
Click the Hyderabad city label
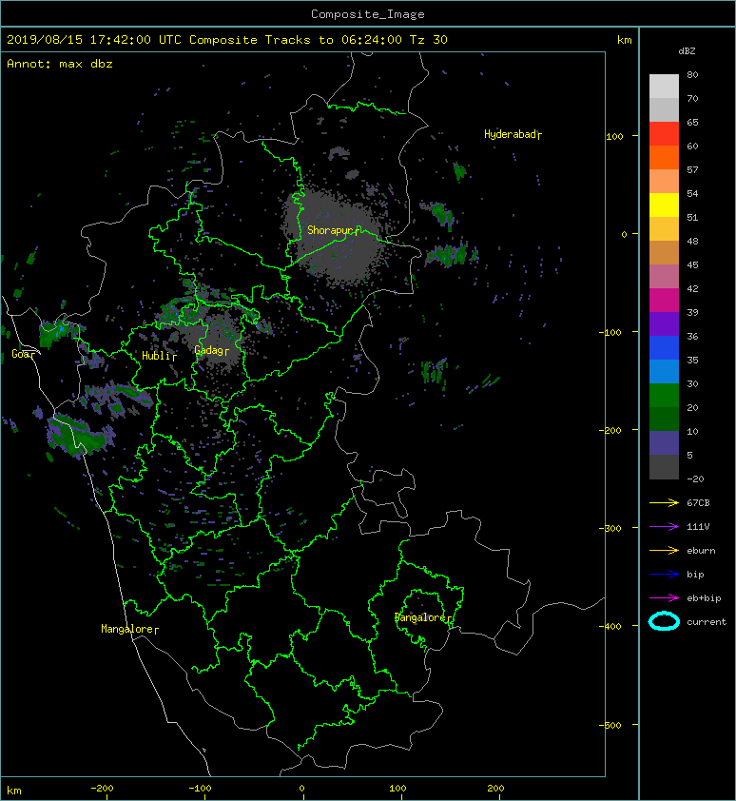[x=512, y=134]
